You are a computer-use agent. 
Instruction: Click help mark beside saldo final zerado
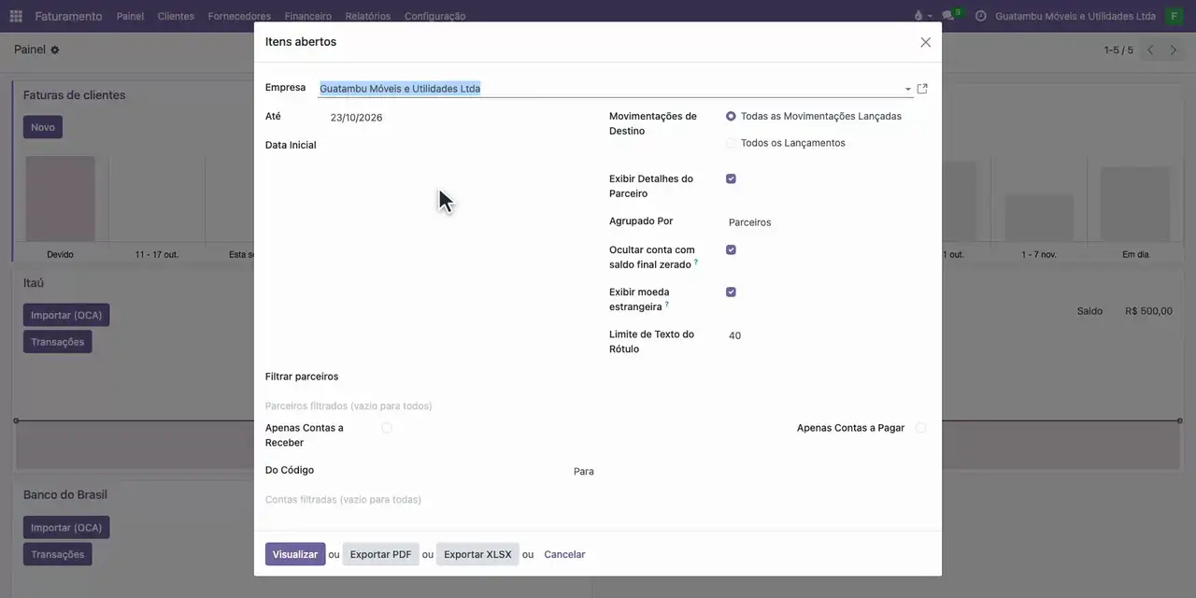click(696, 263)
